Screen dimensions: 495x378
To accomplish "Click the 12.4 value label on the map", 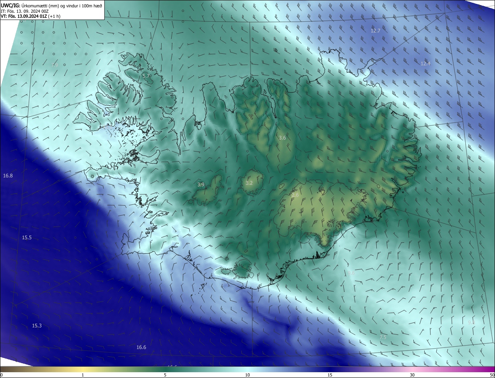I will [x=425, y=63].
